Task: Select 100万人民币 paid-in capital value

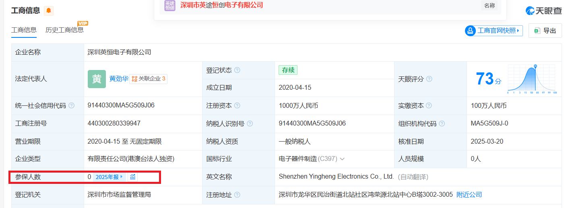Action: (489, 105)
